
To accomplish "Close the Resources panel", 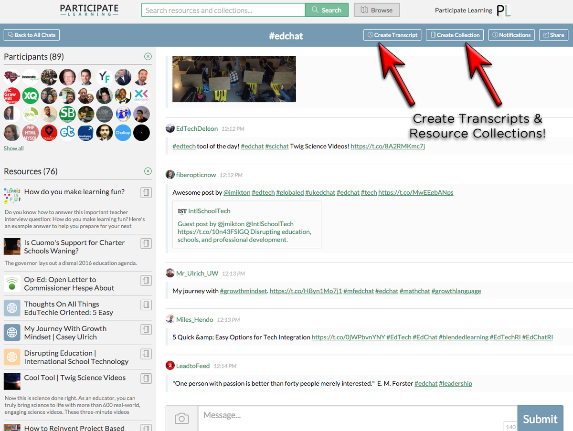I will click(x=148, y=171).
